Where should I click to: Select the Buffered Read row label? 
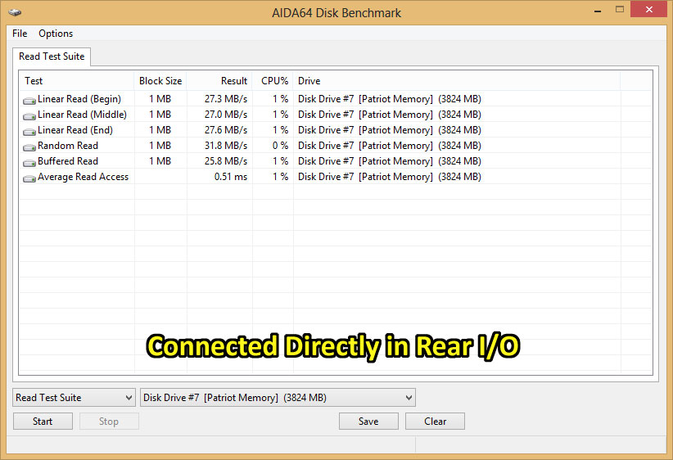tap(68, 161)
